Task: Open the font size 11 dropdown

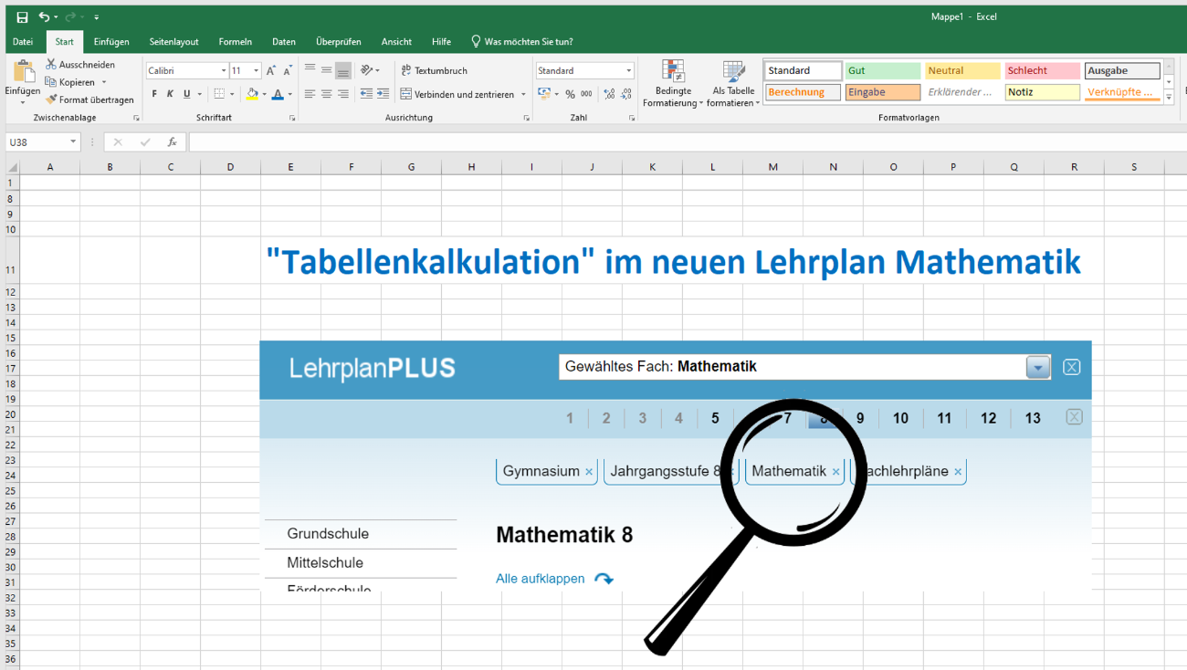Action: click(256, 70)
